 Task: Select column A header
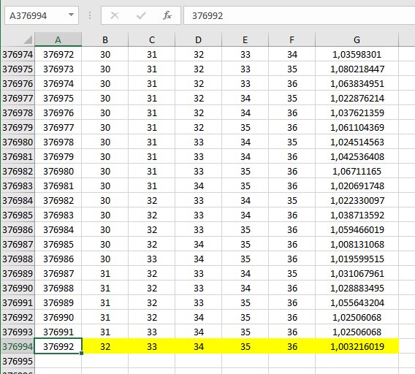(x=58, y=39)
